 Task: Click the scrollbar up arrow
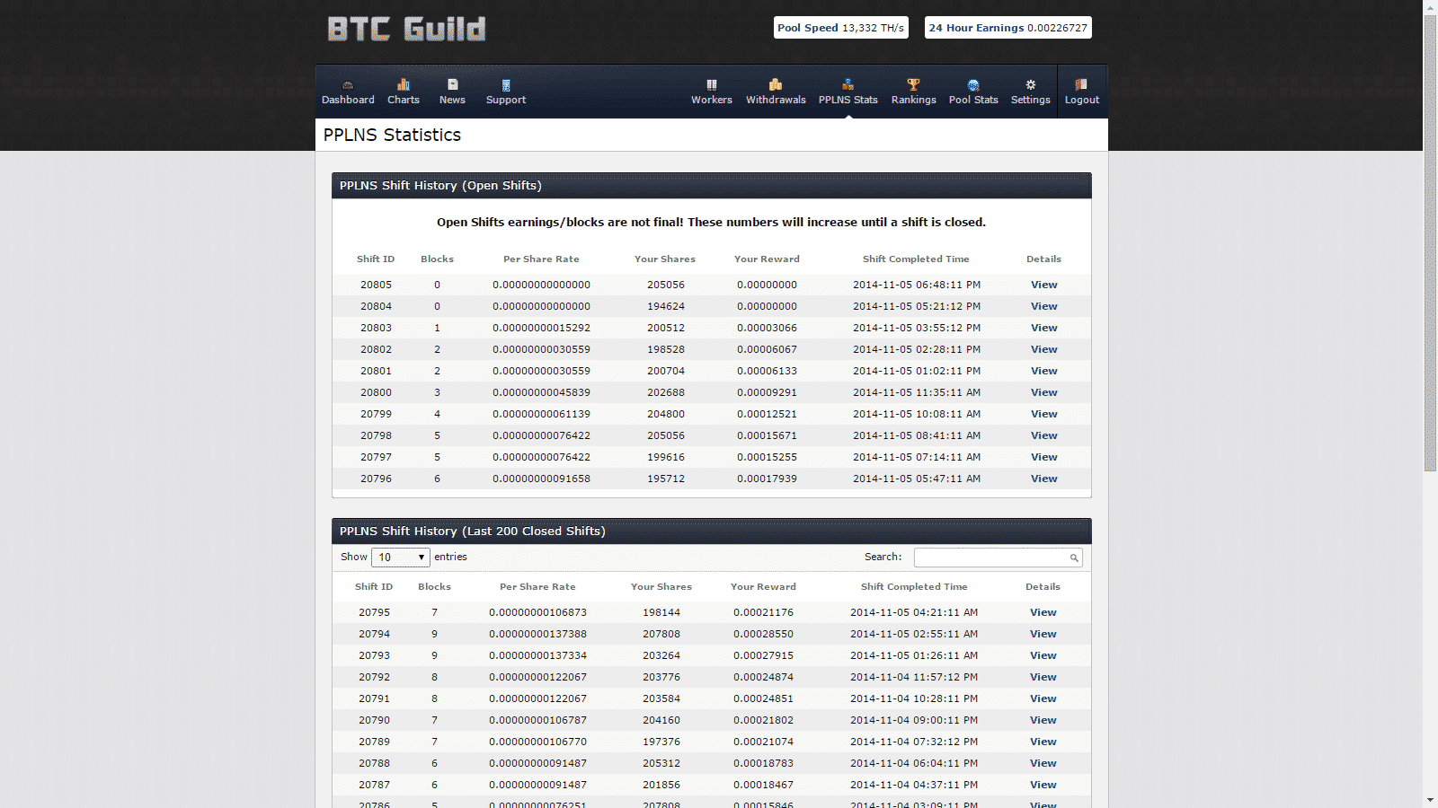pyautogui.click(x=1430, y=6)
